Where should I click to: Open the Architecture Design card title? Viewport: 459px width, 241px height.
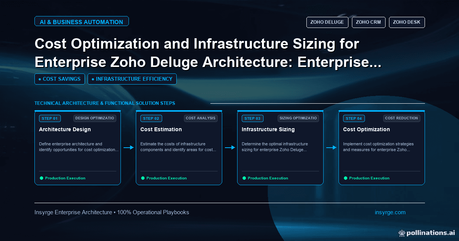coord(65,129)
